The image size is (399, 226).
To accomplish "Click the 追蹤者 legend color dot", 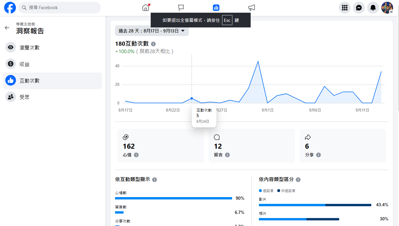I will point(260,191).
